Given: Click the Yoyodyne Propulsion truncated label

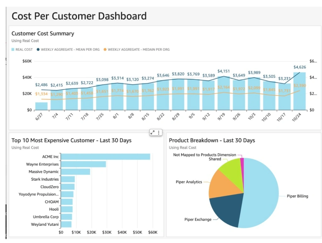Looking at the screenshot, I should coord(38,194).
